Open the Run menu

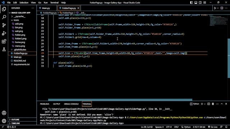[46, 3]
